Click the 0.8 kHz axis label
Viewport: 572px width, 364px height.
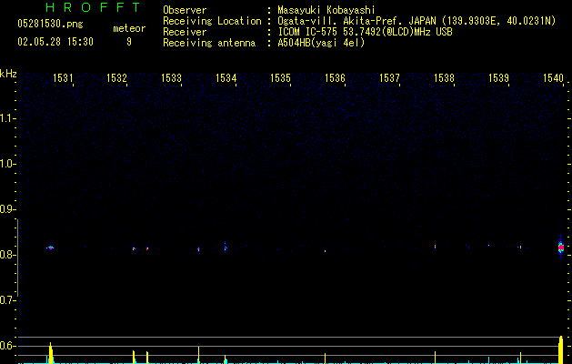[8, 255]
